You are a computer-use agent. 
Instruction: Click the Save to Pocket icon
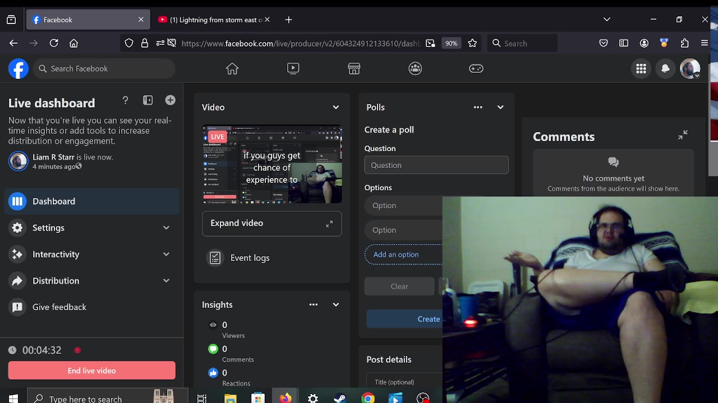click(x=604, y=43)
